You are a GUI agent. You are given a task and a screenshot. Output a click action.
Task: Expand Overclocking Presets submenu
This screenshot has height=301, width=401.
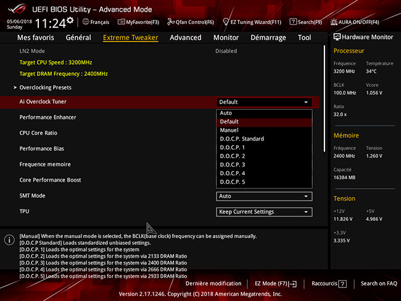[45, 88]
